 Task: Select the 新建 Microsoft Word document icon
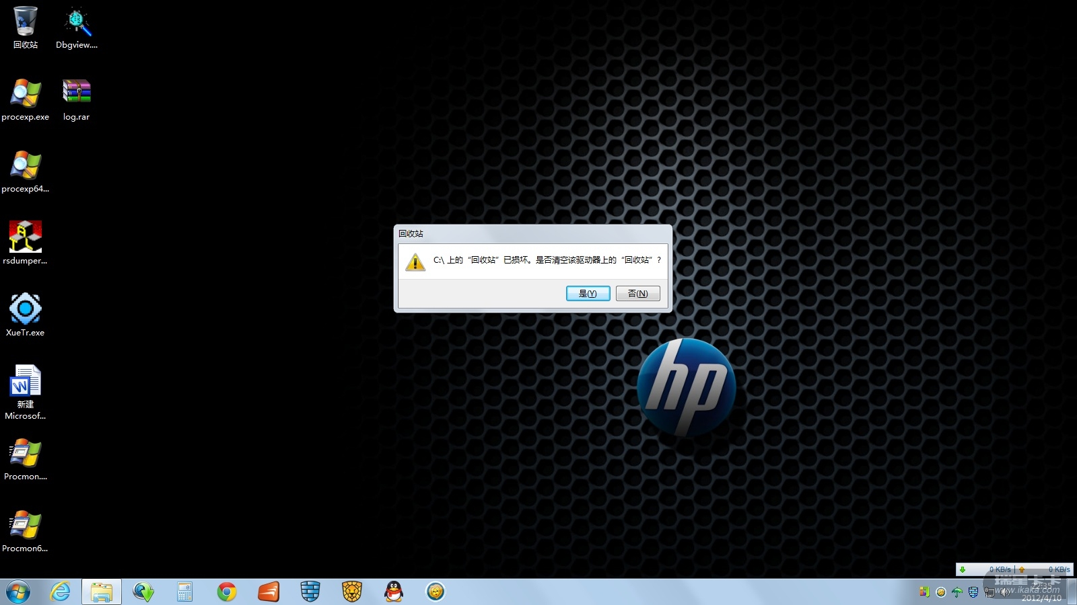tap(26, 393)
